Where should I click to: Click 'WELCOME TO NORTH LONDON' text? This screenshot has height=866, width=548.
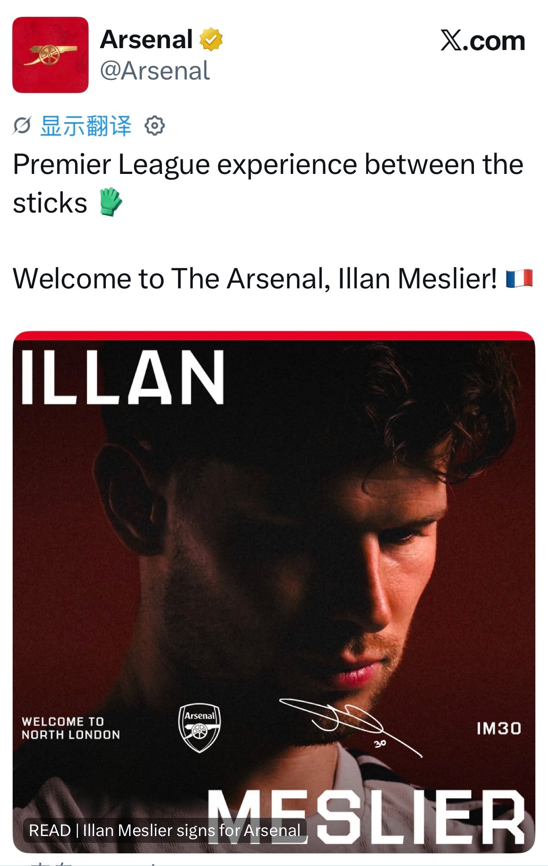click(71, 728)
